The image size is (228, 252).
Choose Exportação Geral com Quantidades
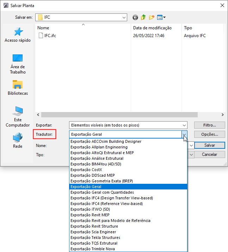point(128,192)
